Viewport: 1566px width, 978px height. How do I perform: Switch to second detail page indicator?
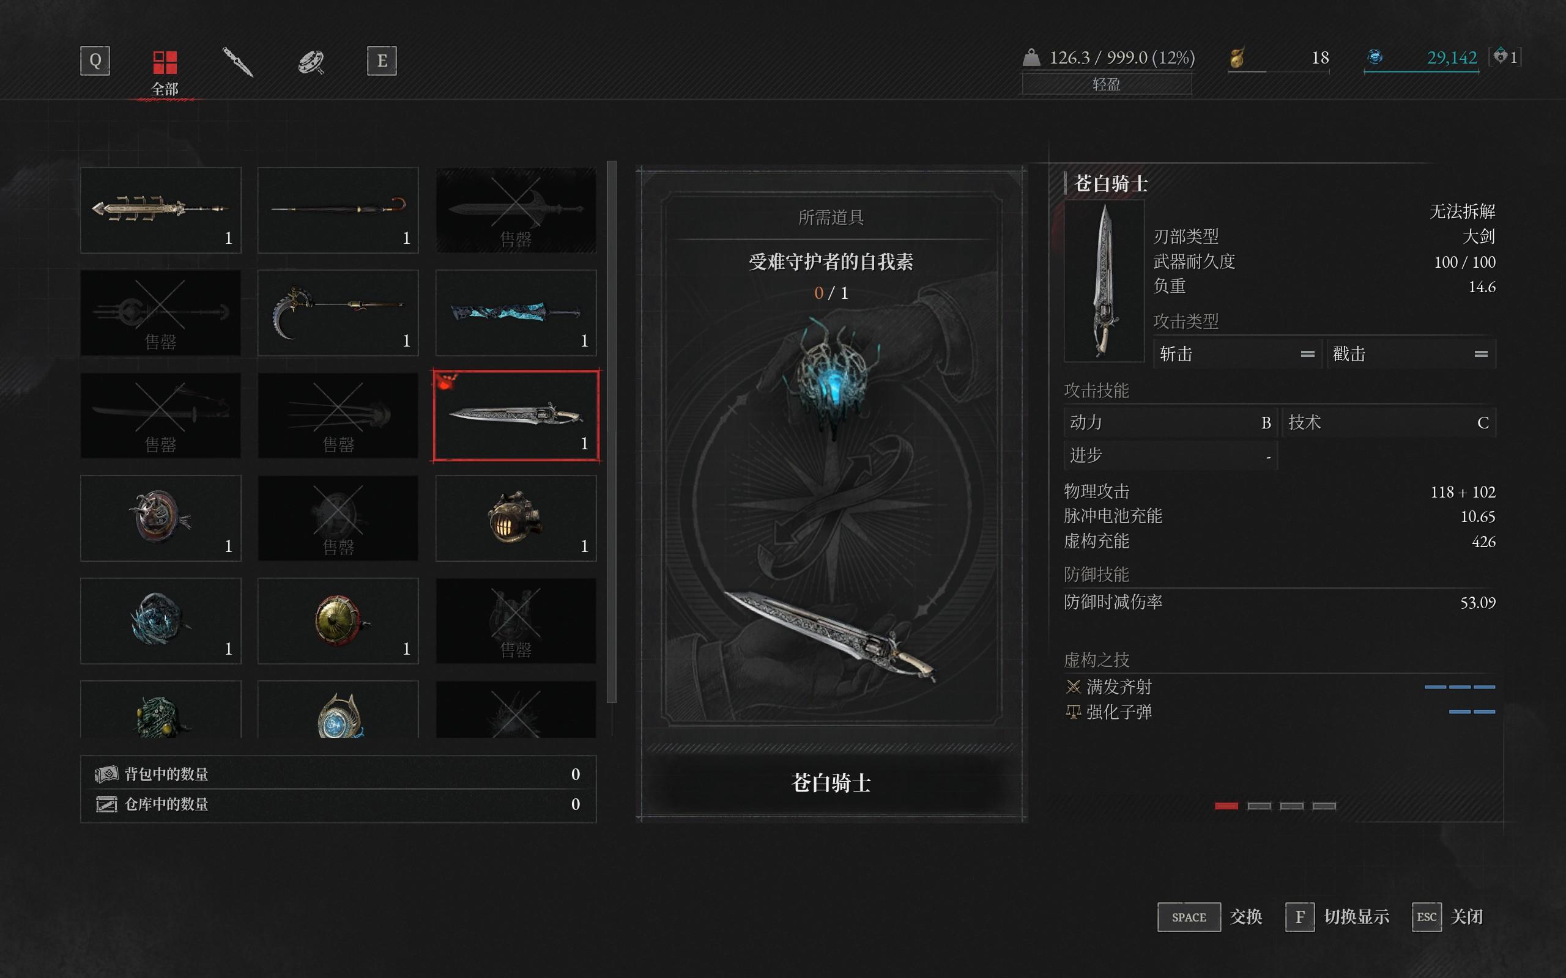tap(1259, 806)
